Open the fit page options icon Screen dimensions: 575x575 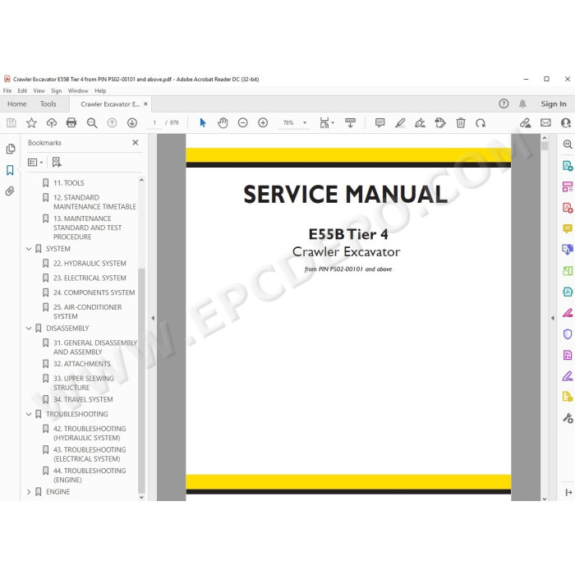coord(326,123)
